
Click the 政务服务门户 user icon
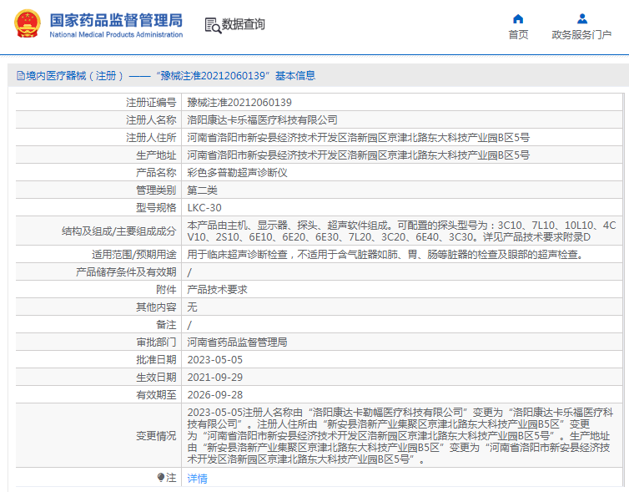tap(581, 19)
